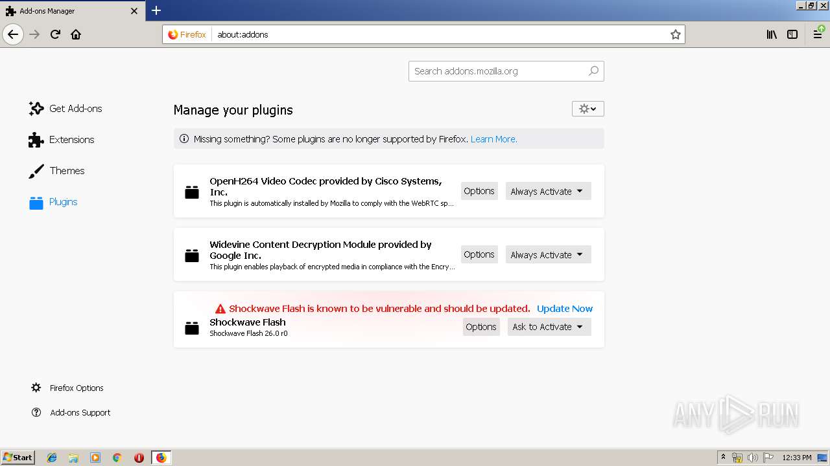Go back with the browser Back arrow

point(13,34)
